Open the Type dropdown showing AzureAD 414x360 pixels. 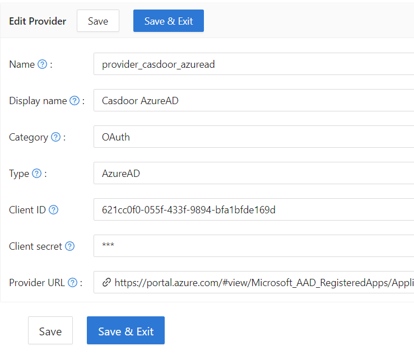(253, 174)
